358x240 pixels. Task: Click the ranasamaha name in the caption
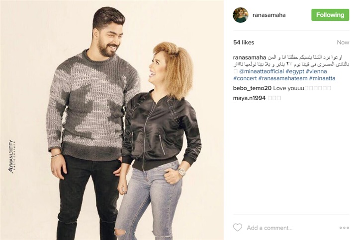click(x=250, y=58)
